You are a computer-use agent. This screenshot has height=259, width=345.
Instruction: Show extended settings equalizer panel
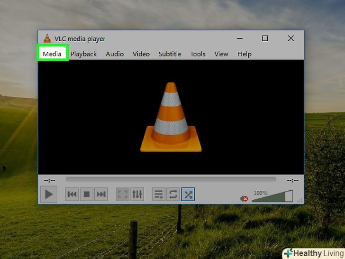[x=137, y=194]
